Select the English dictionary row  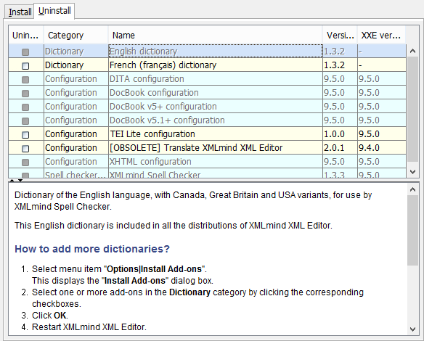coord(207,51)
